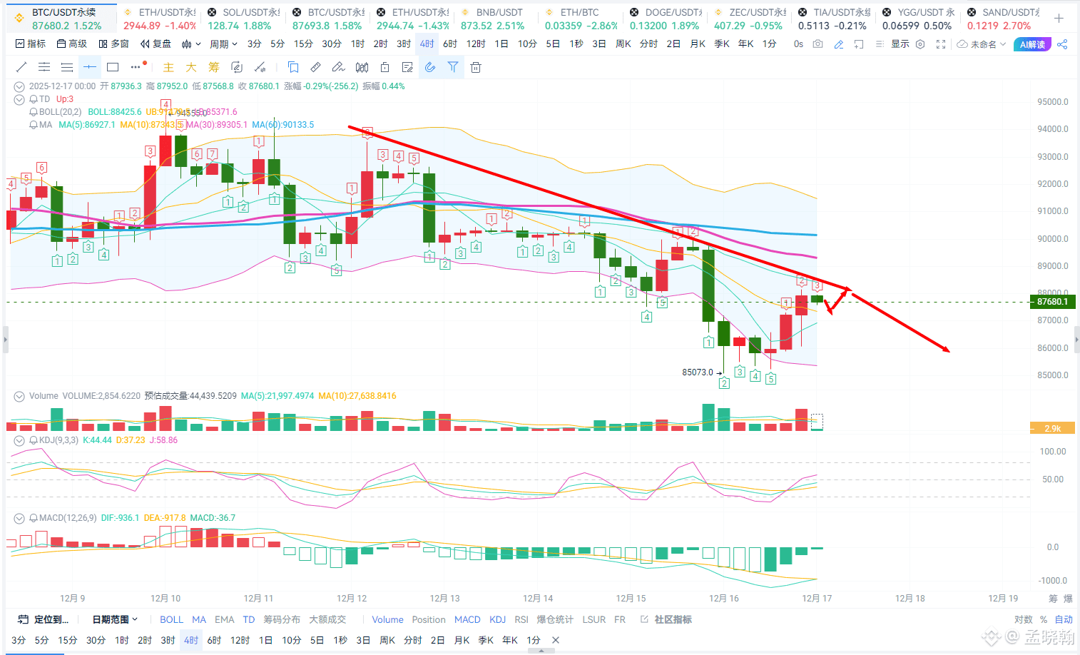
Task: Click the 自动 auto scale option
Action: (x=1064, y=619)
